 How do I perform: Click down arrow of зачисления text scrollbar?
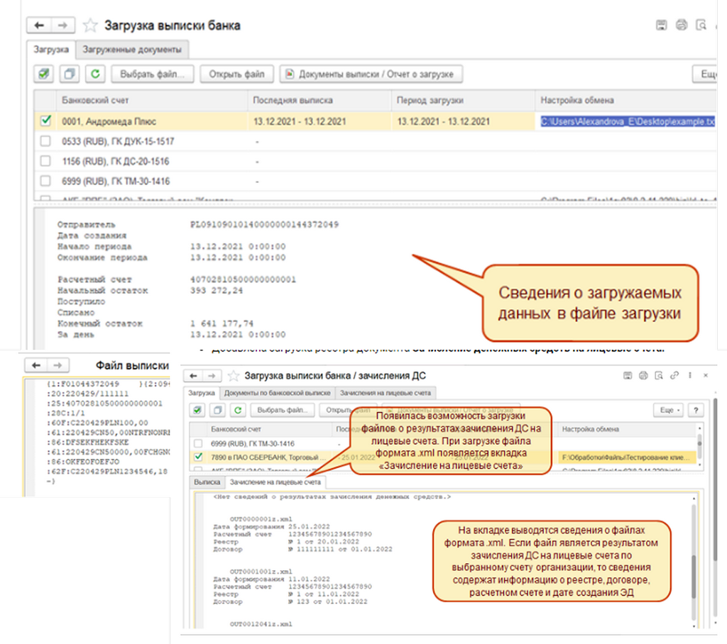click(x=694, y=626)
